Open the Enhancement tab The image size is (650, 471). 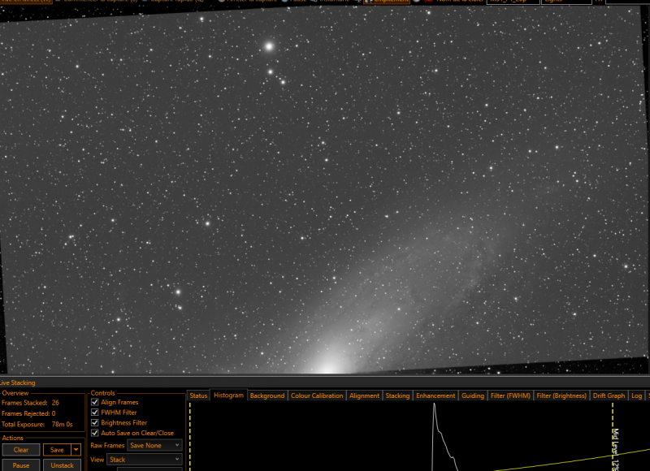(435, 395)
